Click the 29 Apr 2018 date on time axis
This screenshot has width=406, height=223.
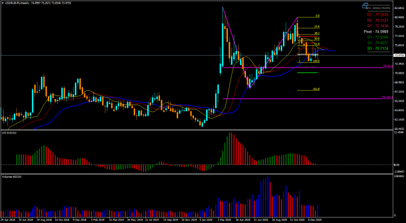coord(6,220)
